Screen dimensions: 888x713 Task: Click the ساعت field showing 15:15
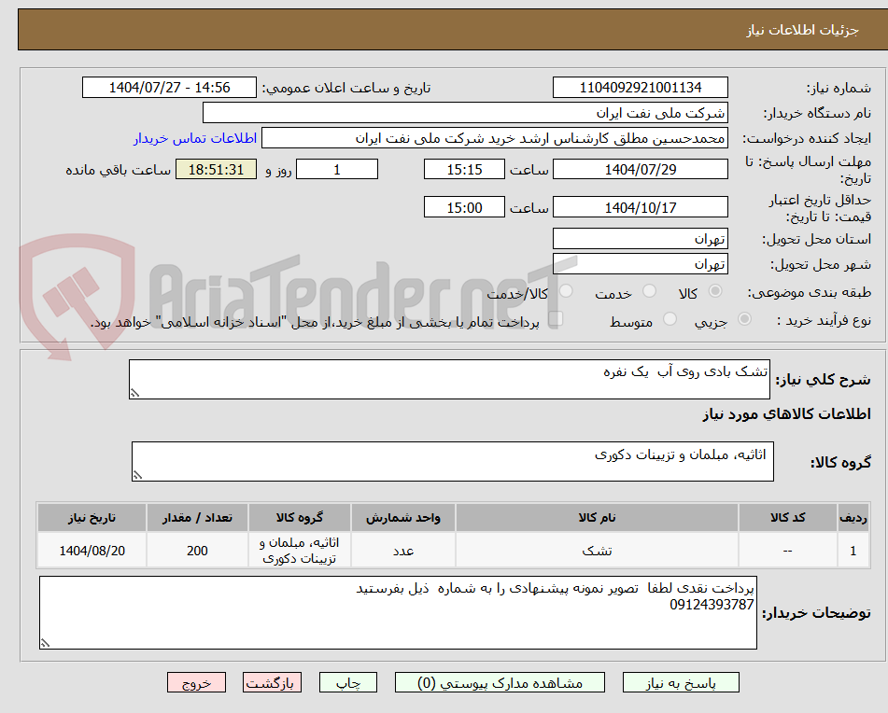click(464, 169)
